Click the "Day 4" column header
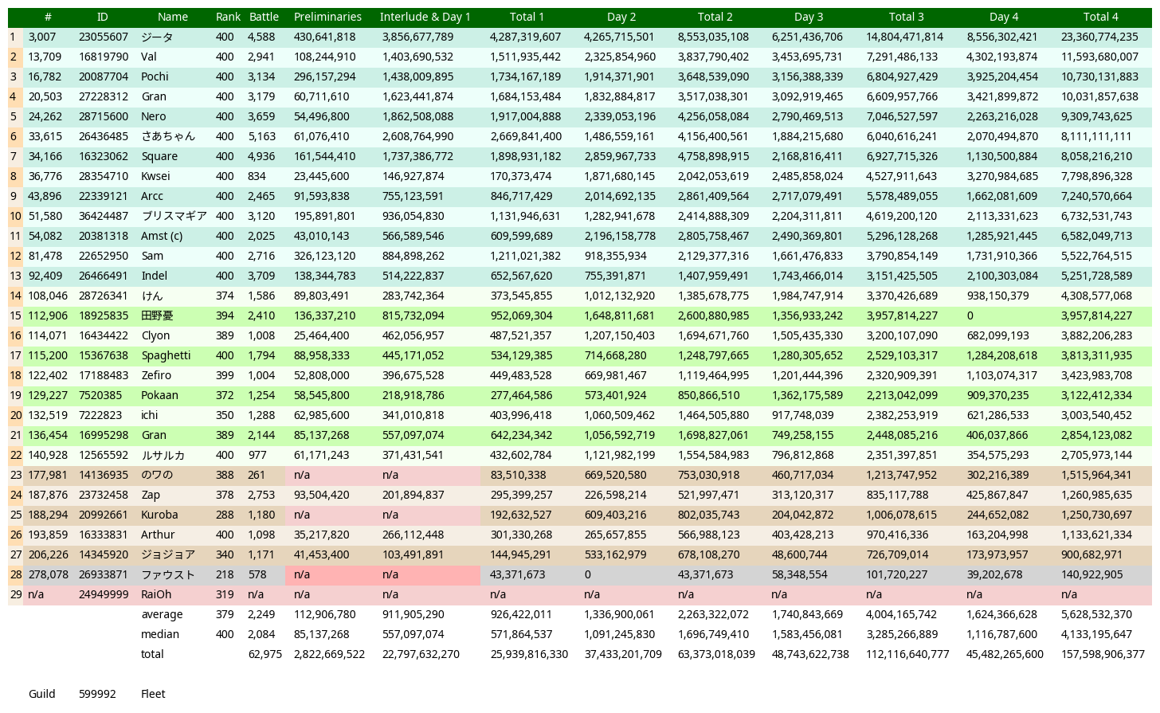This screenshot has height=713, width=1160. tap(1004, 17)
